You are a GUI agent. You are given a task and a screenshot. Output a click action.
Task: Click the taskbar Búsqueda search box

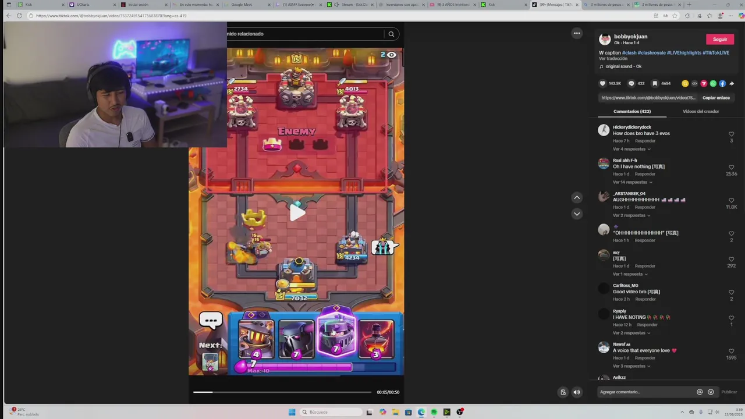point(331,412)
